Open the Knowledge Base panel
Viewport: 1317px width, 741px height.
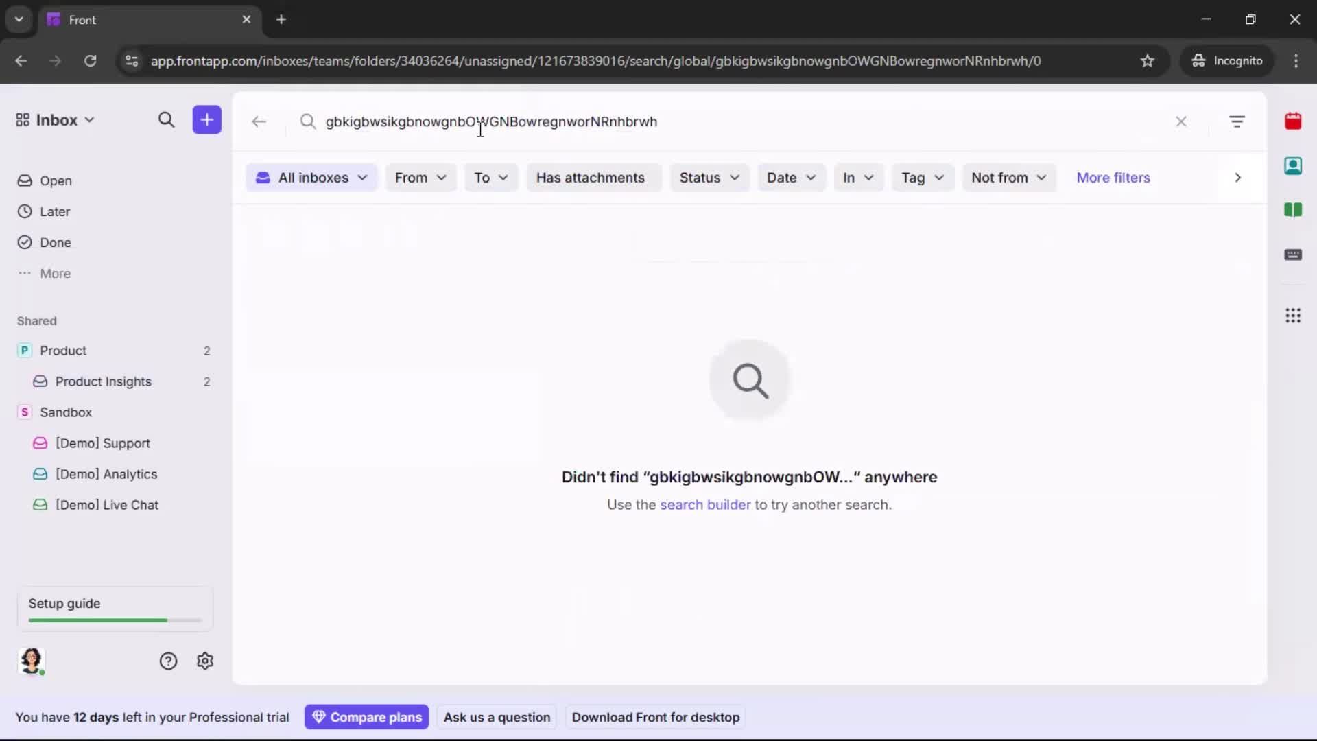point(1295,211)
